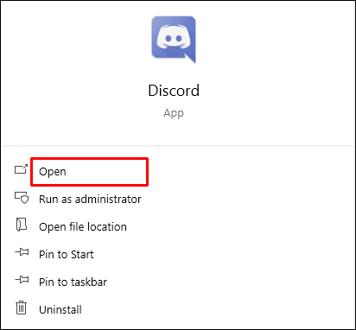Click the App type label

coord(174,113)
